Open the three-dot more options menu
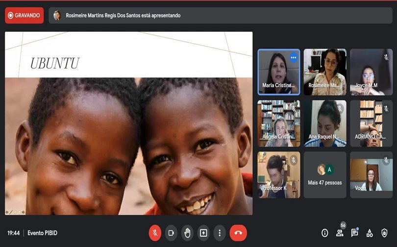 pyautogui.click(x=220, y=233)
